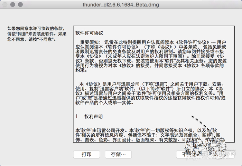Click the 软件许可协议 heading in the license
This screenshot has width=242, height=166.
89,33
